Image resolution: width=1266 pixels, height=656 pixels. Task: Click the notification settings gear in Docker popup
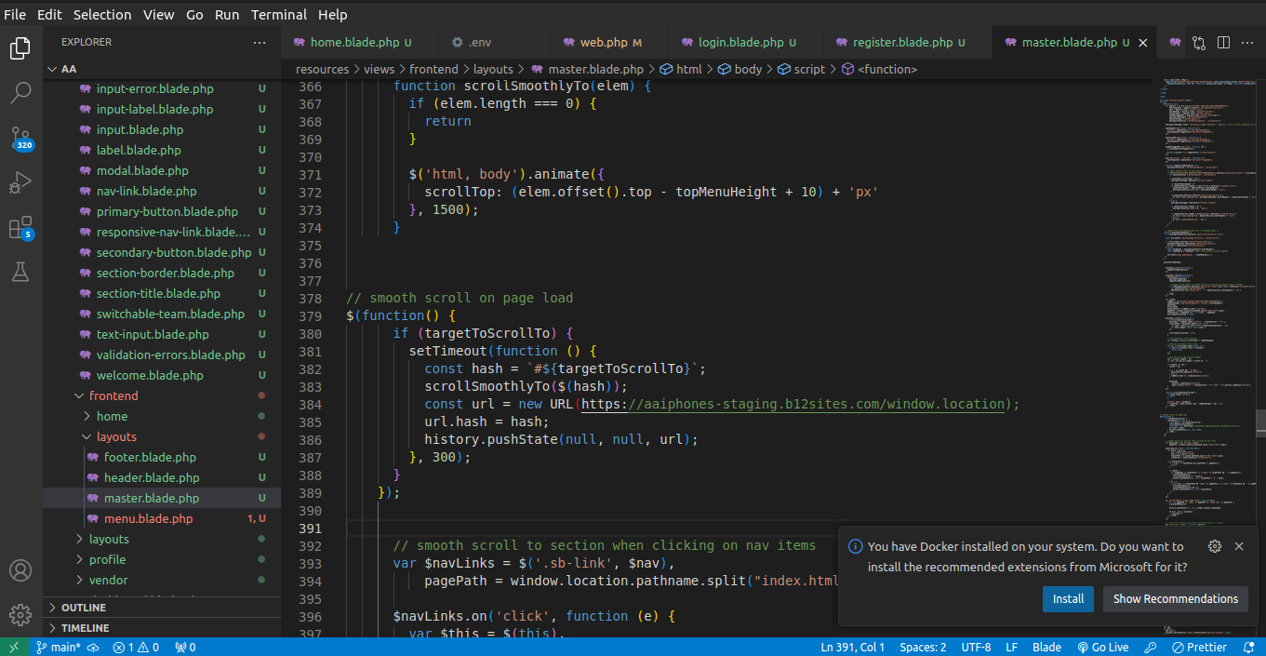pos(1214,546)
